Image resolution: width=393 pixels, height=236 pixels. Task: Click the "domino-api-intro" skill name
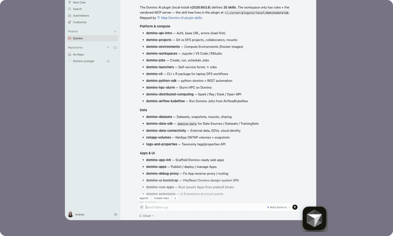(x=159, y=33)
